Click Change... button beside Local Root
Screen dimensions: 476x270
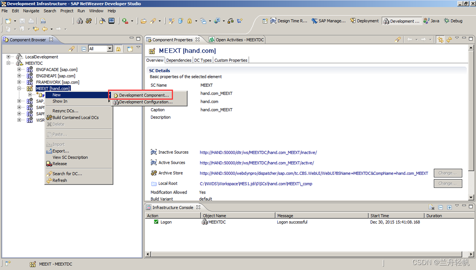(x=448, y=183)
